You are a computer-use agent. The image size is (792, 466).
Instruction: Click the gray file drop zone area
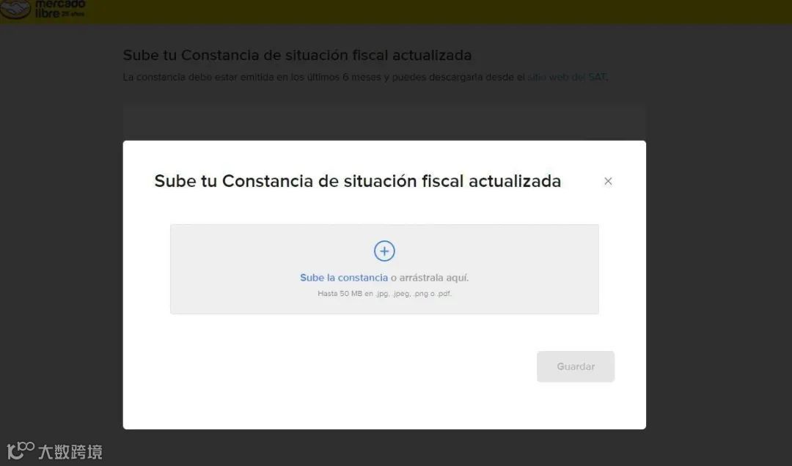click(x=384, y=269)
